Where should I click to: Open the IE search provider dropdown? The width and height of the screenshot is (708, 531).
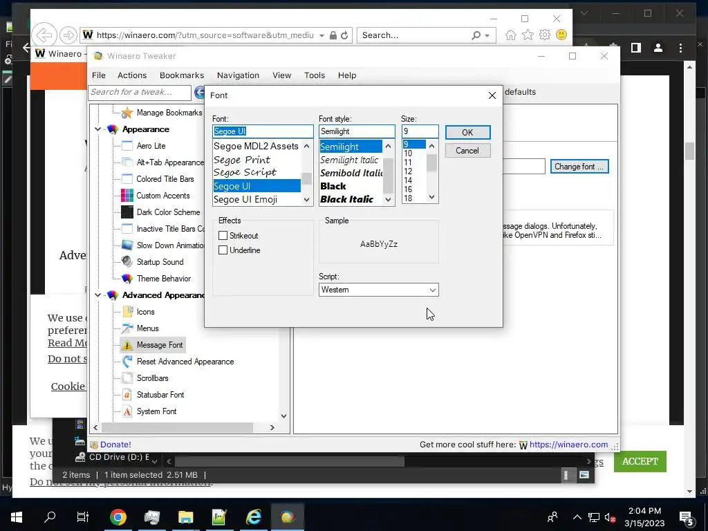coord(487,35)
